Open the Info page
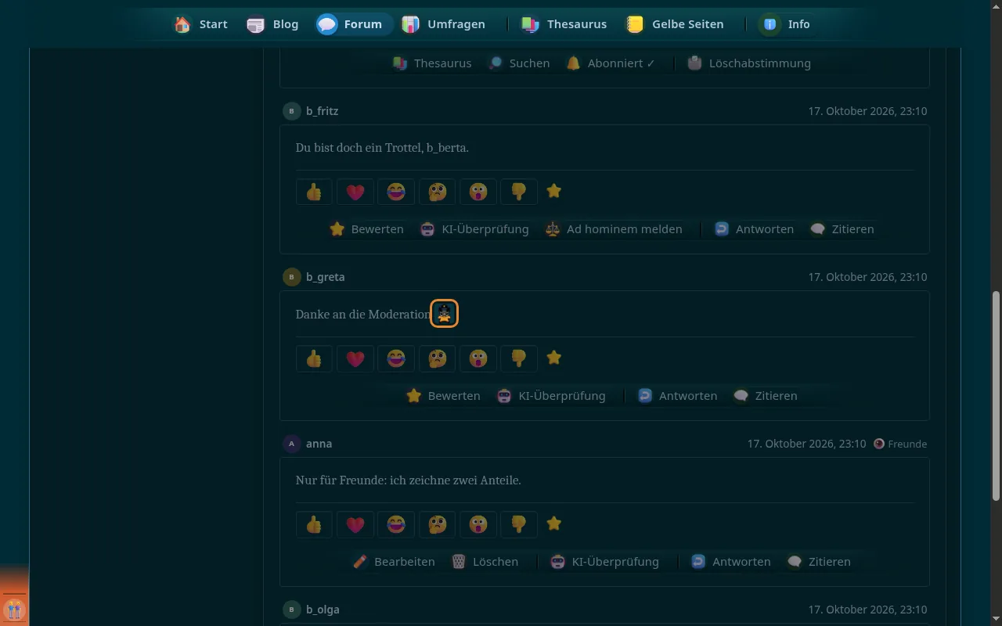This screenshot has width=1002, height=626. [x=786, y=24]
